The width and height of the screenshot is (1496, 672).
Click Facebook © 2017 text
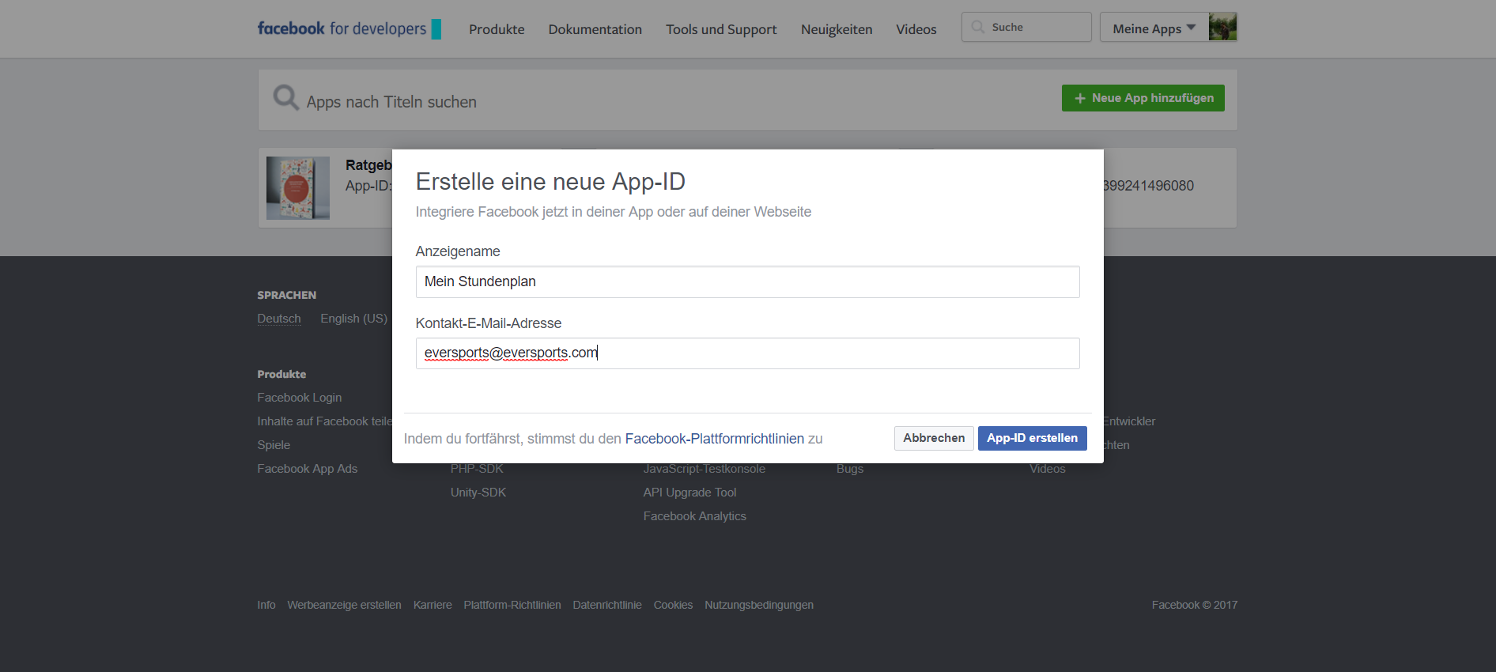(1194, 605)
